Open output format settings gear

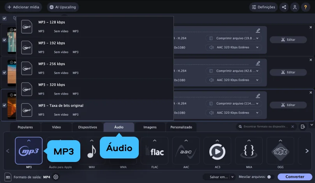pyautogui.click(x=56, y=177)
